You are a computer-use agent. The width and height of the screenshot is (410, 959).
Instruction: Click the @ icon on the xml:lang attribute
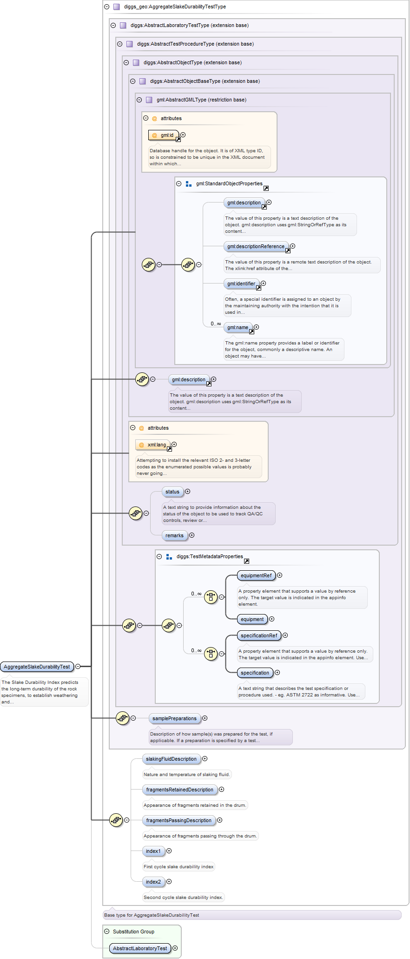pos(142,445)
